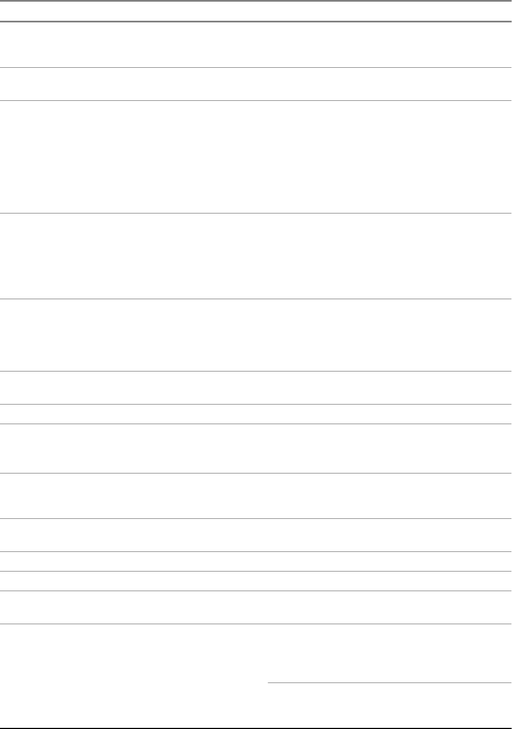The width and height of the screenshot is (512, 729).
Task: Click the short partial divider in the last row
Action: (x=390, y=683)
